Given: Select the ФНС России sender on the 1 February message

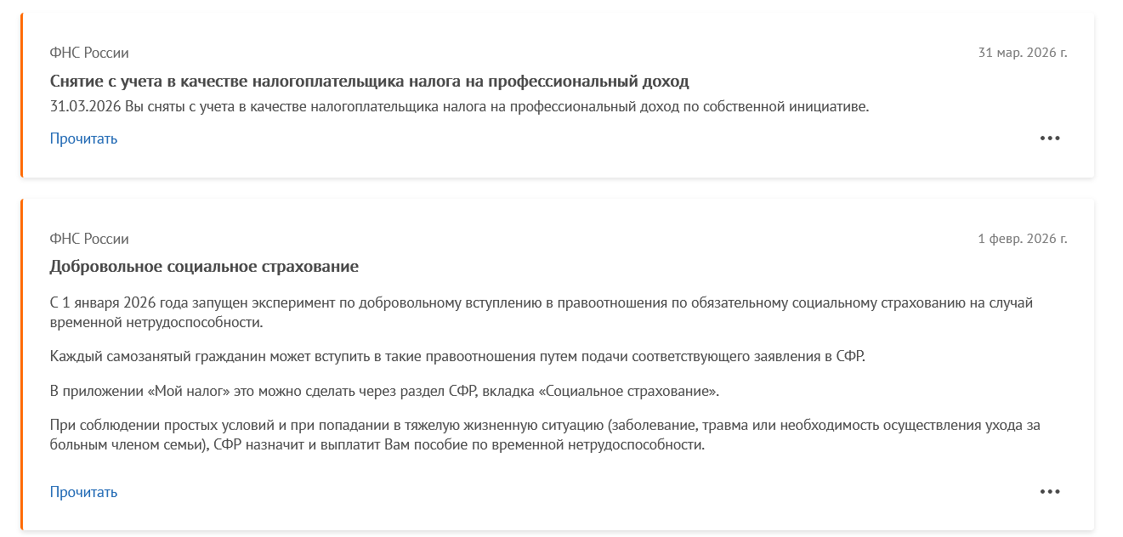Looking at the screenshot, I should click(x=89, y=239).
